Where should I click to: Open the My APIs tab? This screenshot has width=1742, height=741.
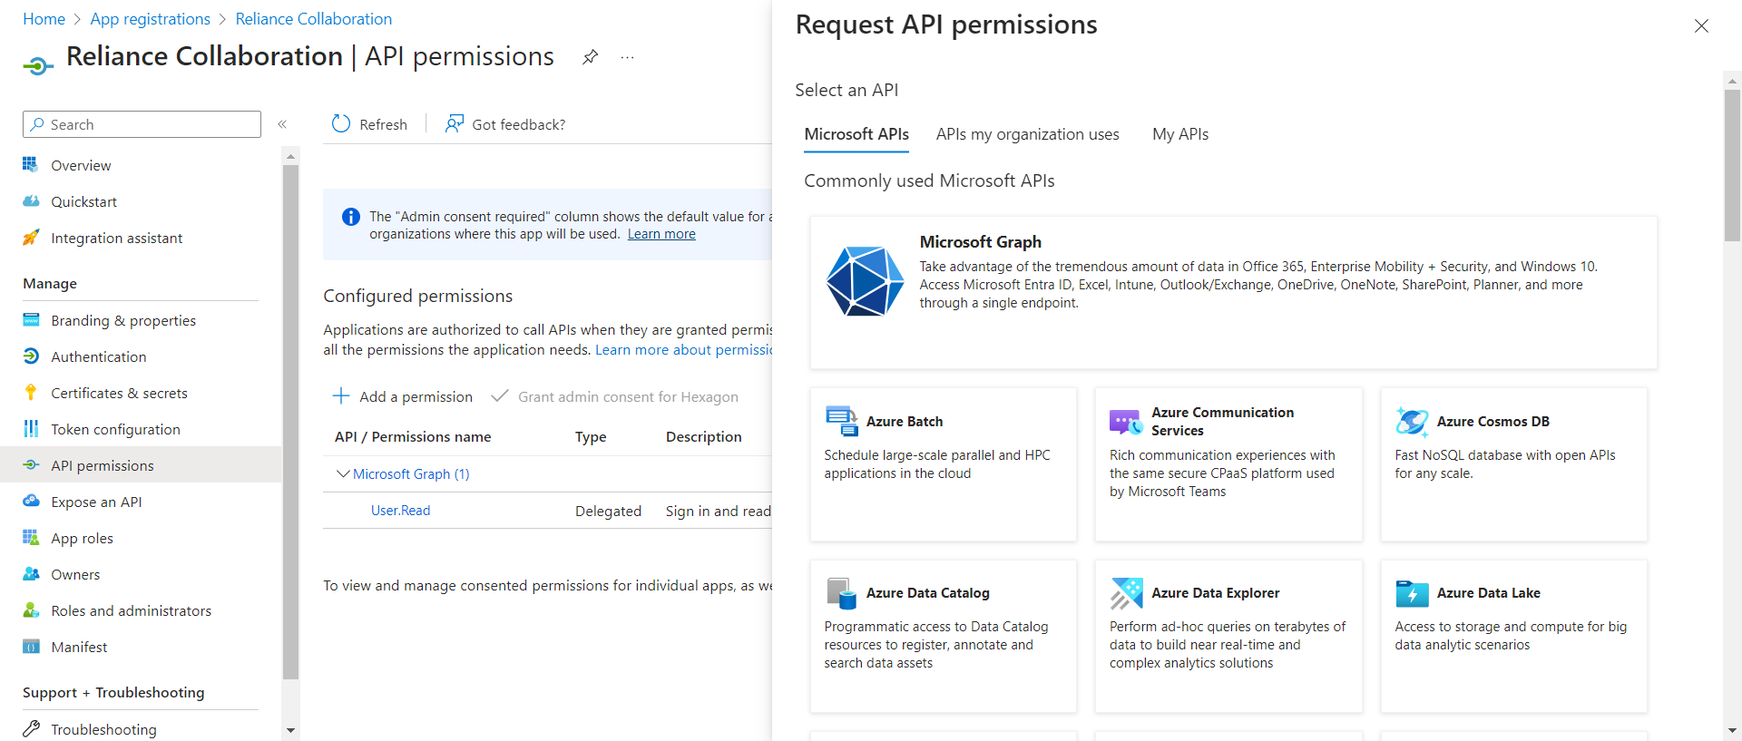1180,134
